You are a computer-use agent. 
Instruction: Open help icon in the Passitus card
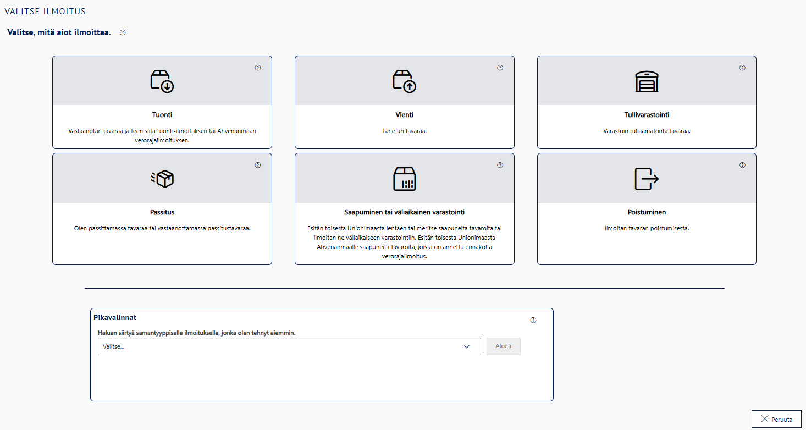[257, 165]
